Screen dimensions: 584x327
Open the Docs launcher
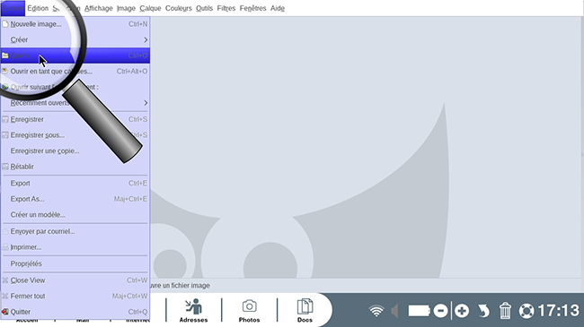tap(305, 311)
